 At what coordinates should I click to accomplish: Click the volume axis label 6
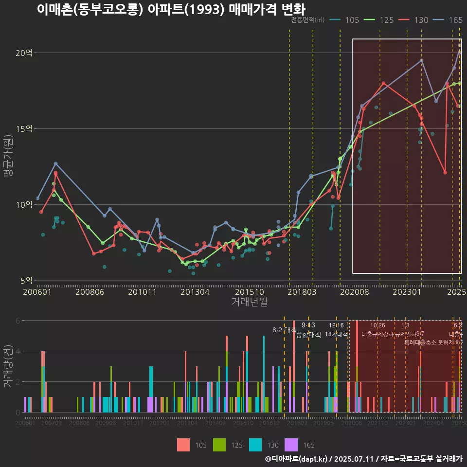pyautogui.click(x=18, y=321)
